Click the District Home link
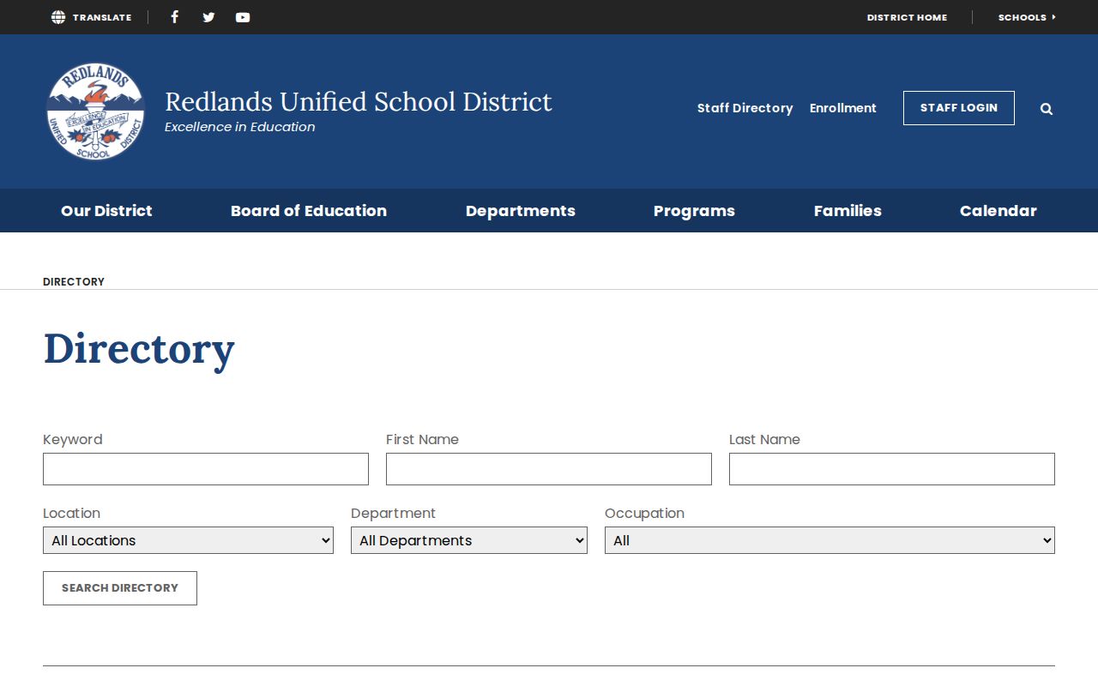This screenshot has width=1098, height=686. (x=907, y=17)
